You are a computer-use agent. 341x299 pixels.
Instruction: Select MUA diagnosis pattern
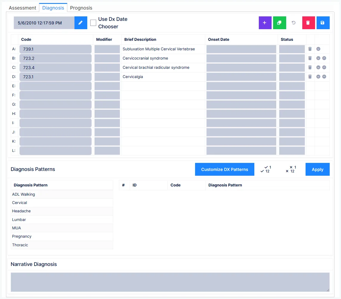pyautogui.click(x=62, y=228)
